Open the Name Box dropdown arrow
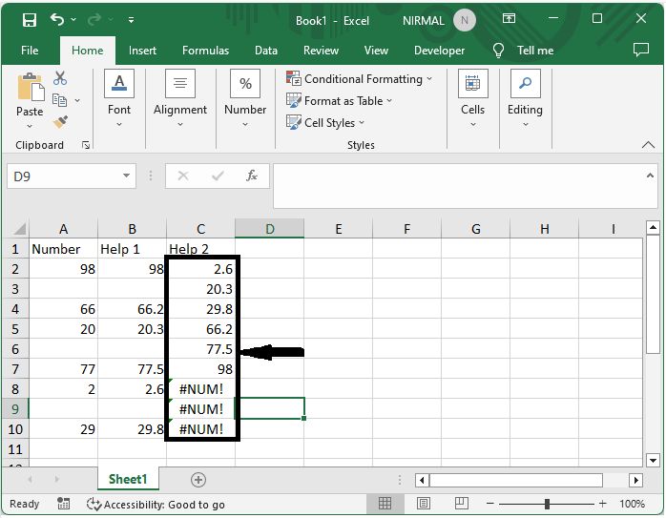 point(126,176)
